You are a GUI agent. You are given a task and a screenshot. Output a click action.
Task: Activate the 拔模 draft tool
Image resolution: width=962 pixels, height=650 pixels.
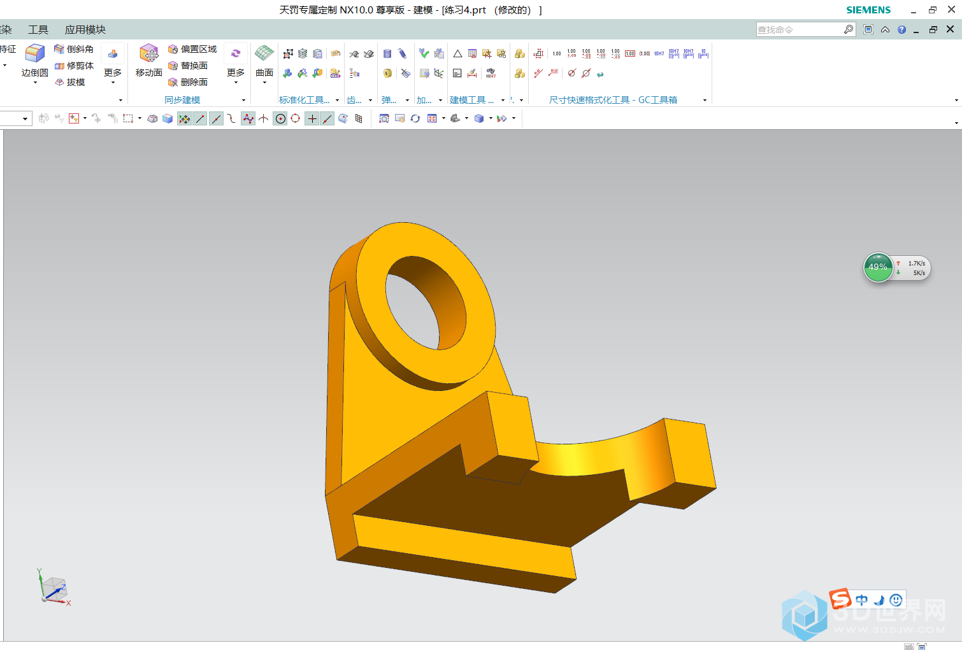pos(70,82)
